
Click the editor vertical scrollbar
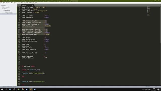(160, 25)
